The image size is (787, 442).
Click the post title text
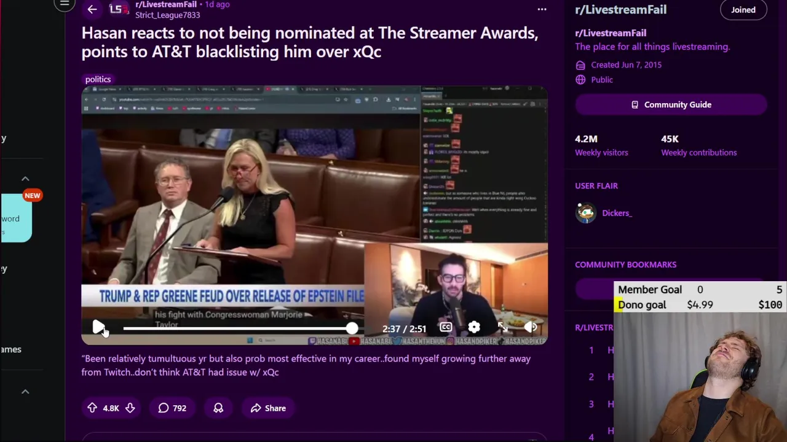coord(310,42)
